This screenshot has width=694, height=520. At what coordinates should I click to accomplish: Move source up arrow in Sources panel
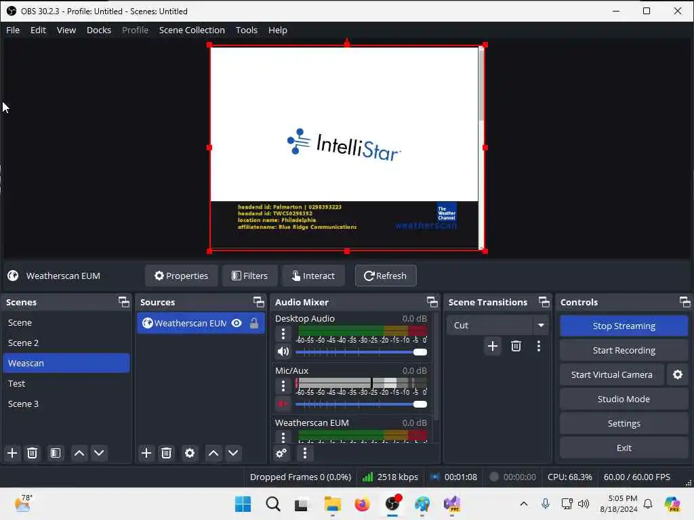(x=213, y=453)
